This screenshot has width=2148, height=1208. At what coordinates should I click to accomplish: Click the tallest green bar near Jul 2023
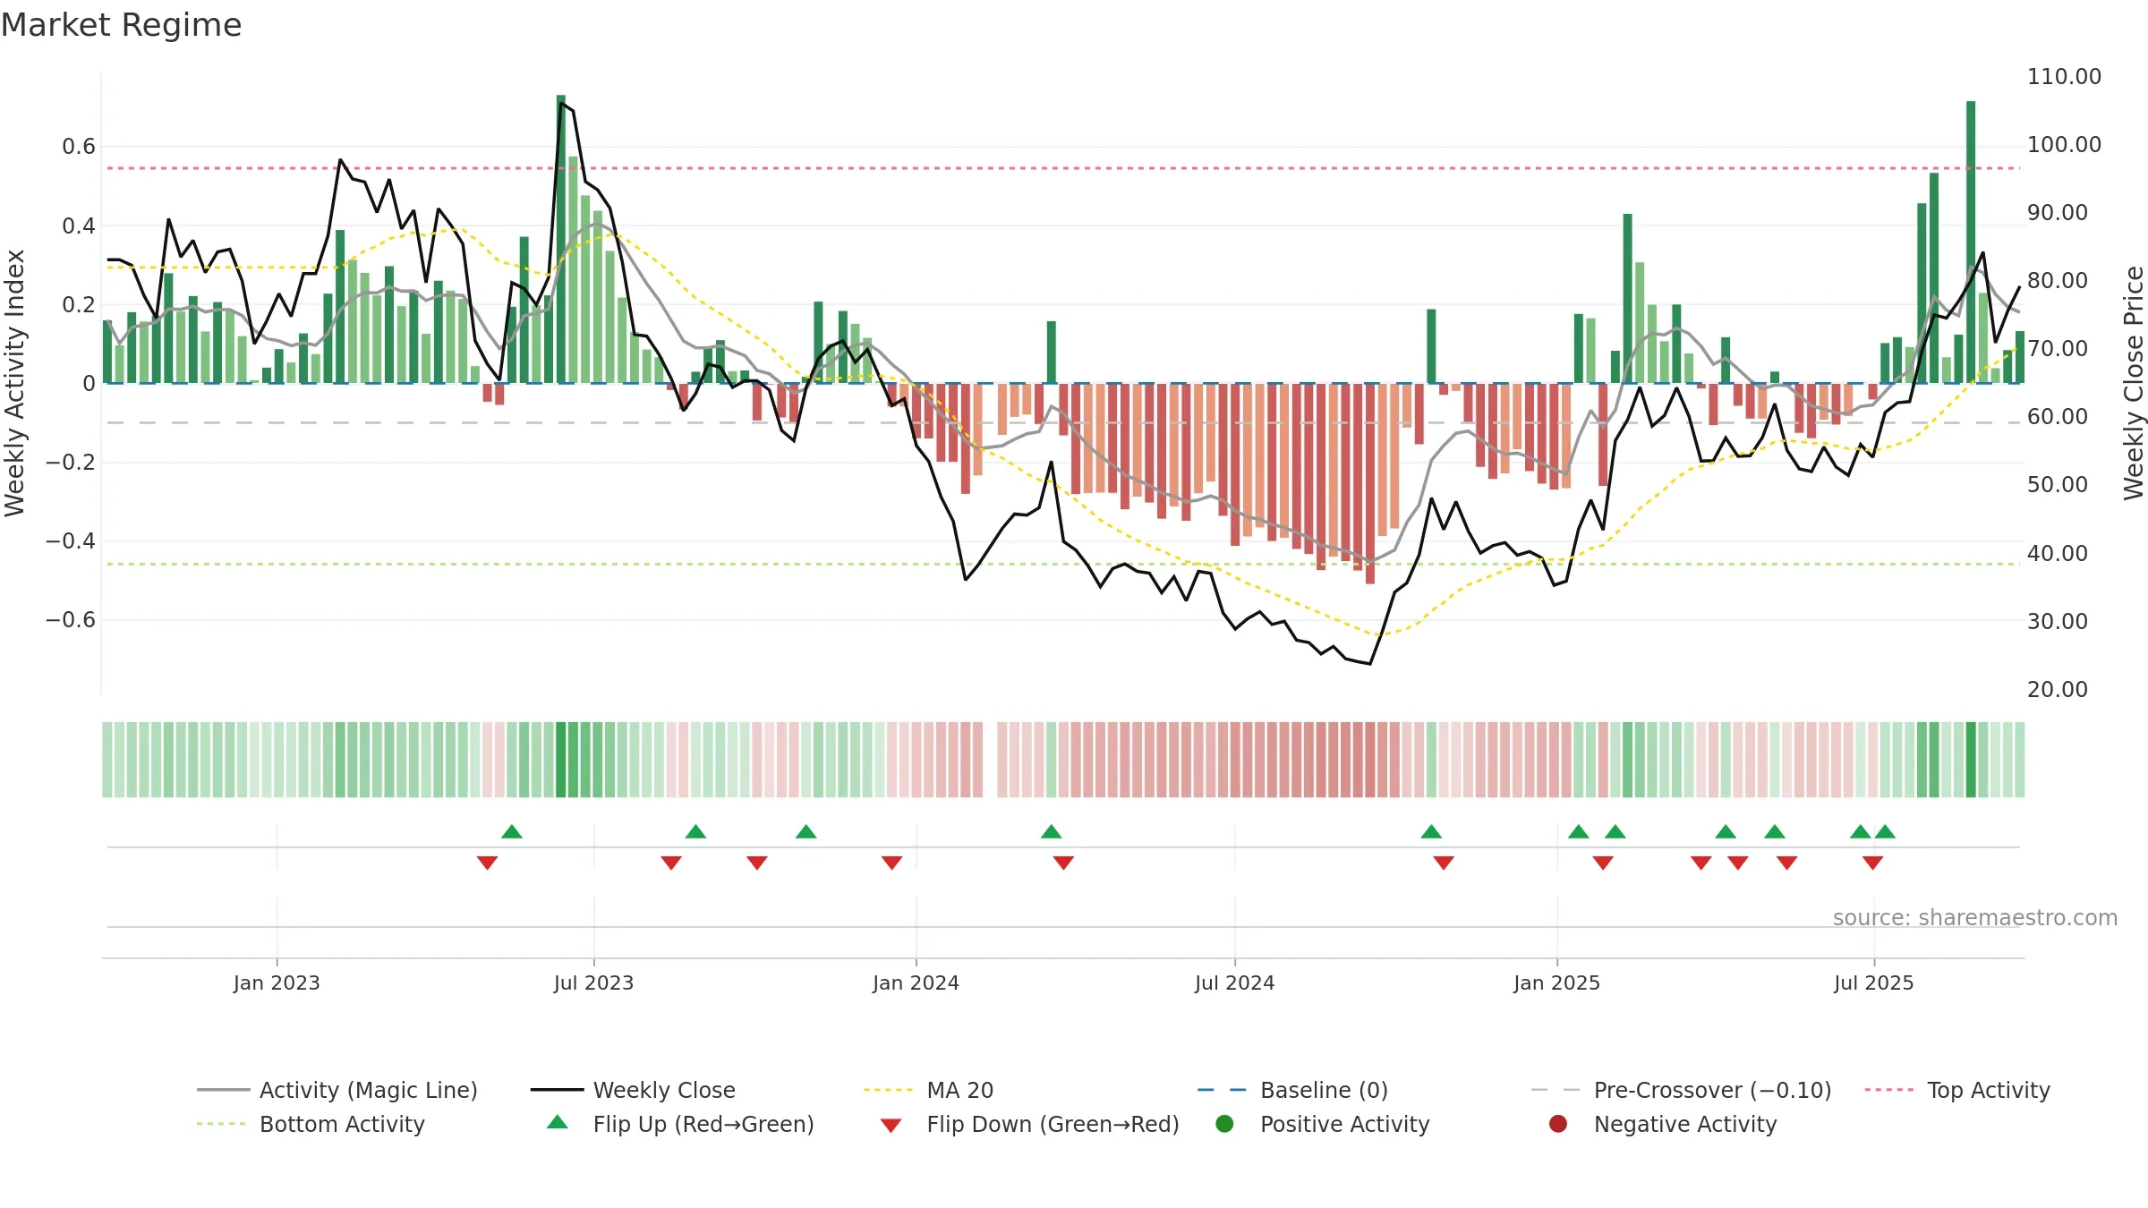[561, 239]
